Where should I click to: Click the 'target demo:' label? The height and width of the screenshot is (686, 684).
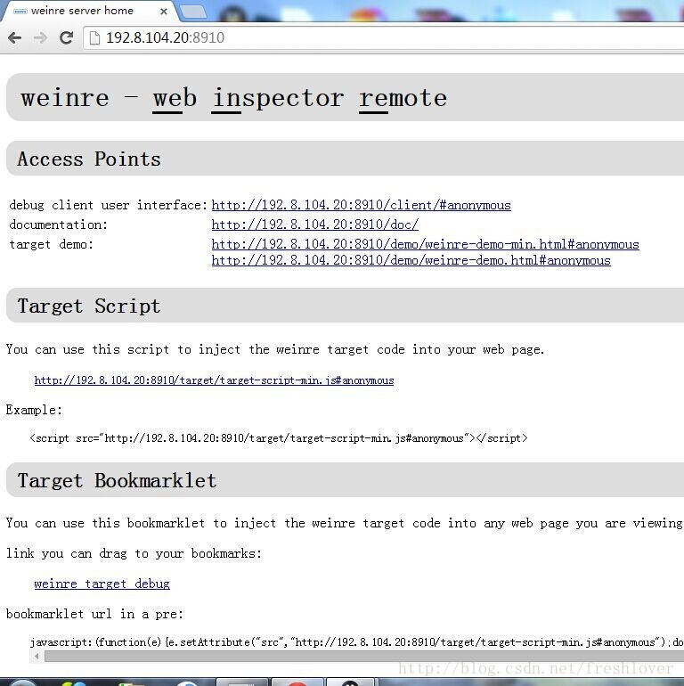tap(52, 244)
